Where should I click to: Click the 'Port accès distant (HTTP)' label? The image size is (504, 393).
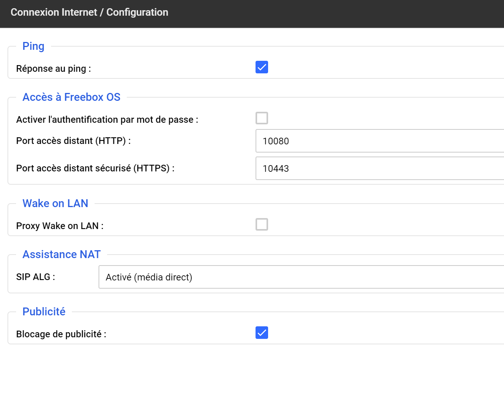click(x=73, y=141)
